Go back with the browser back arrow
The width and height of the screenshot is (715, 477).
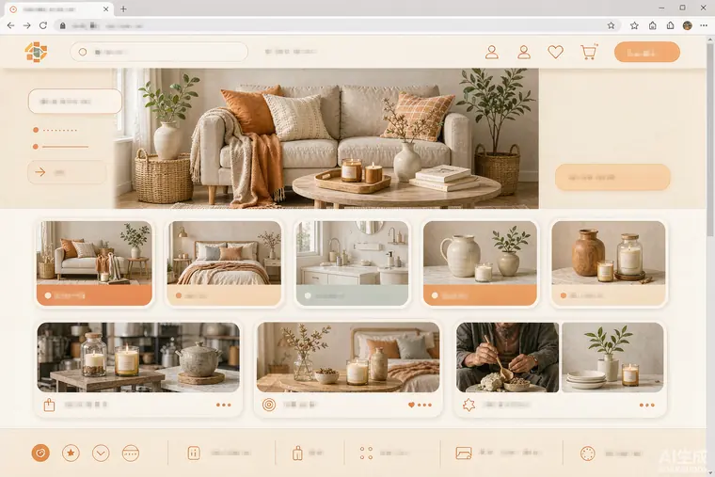click(x=10, y=25)
